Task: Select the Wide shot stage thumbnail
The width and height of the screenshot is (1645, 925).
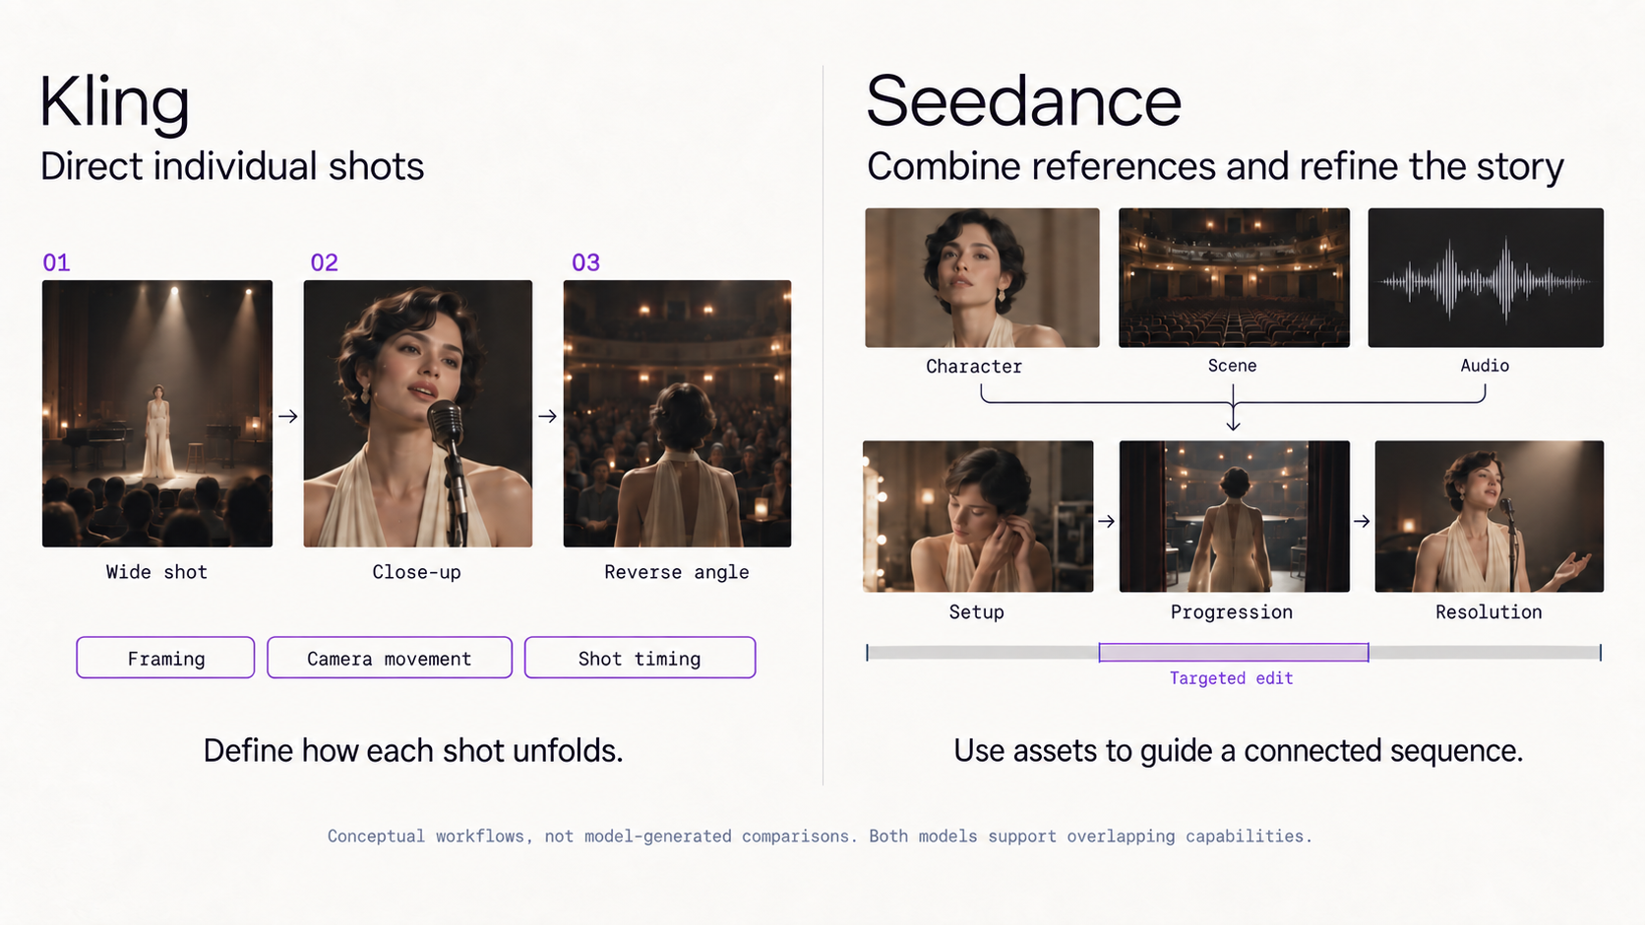Action: (x=157, y=414)
